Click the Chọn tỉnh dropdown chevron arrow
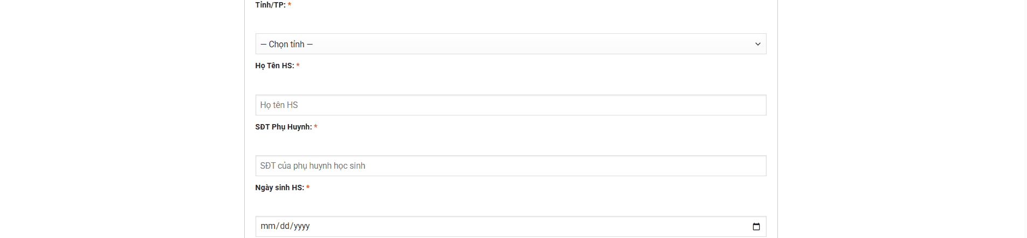Screen dimensions: 1027x238 [x=757, y=44]
